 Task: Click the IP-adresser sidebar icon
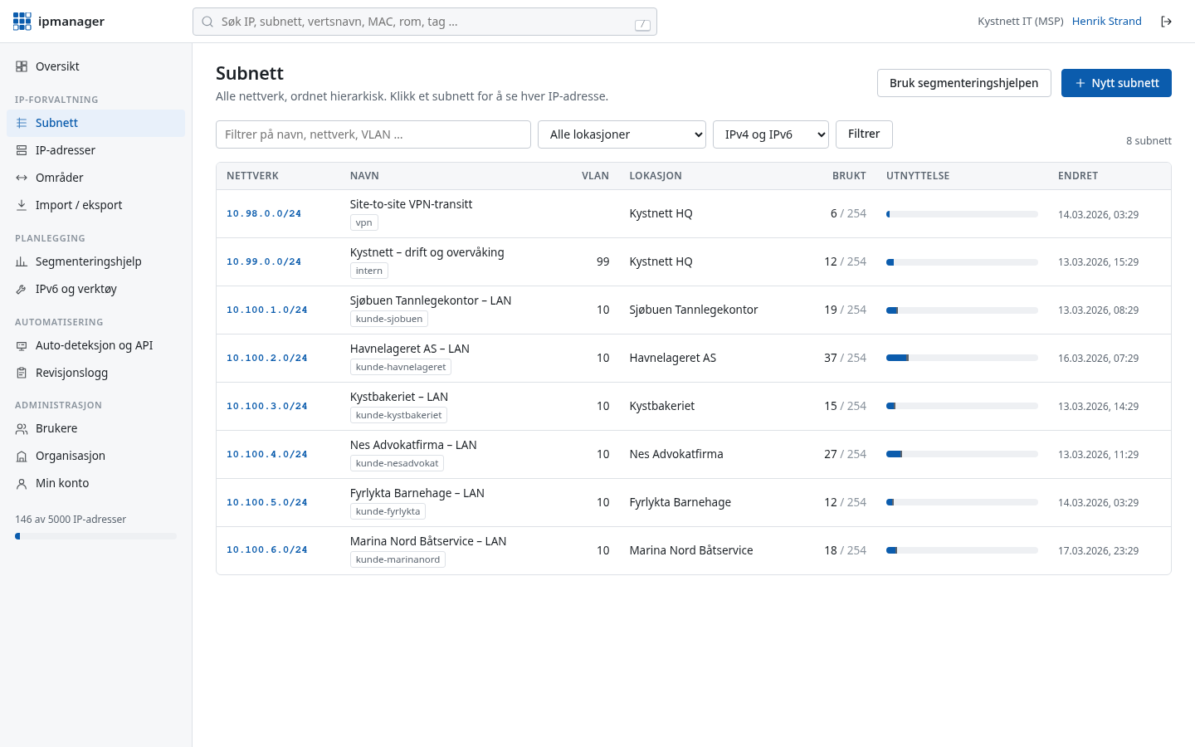pyautogui.click(x=22, y=150)
